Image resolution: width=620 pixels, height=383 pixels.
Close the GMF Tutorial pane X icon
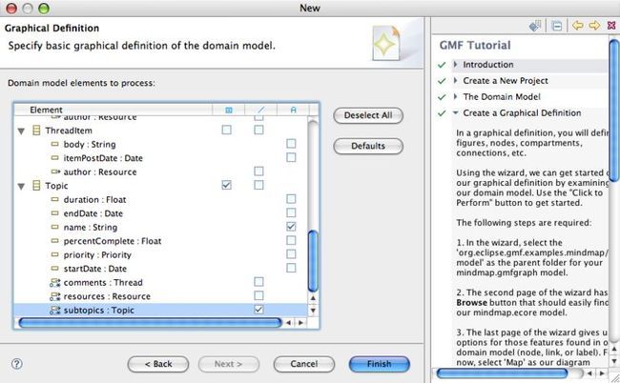point(611,26)
